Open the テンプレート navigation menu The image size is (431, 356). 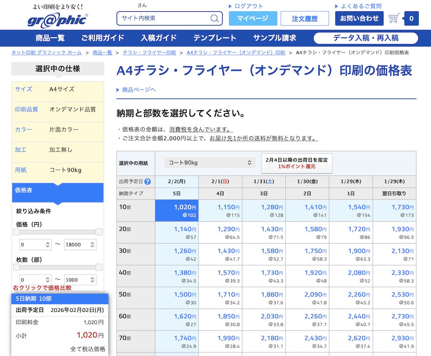[215, 38]
